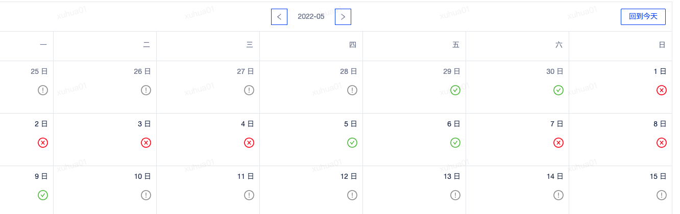Click the green check icon on 30日

point(558,90)
